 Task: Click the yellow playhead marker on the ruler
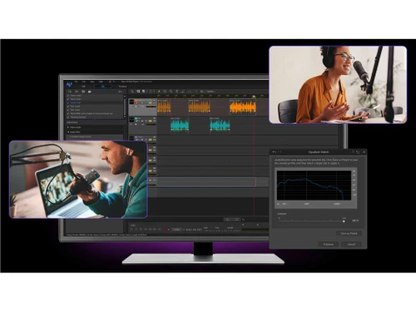(254, 97)
